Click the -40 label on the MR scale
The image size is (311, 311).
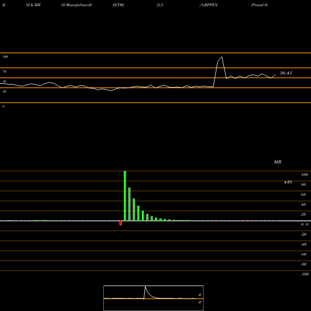(x=304, y=244)
